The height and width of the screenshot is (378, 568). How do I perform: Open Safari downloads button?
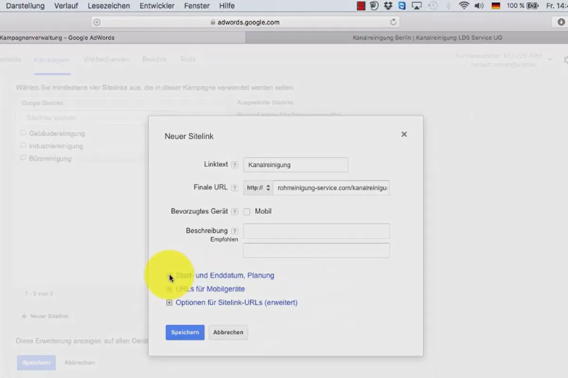(560, 22)
